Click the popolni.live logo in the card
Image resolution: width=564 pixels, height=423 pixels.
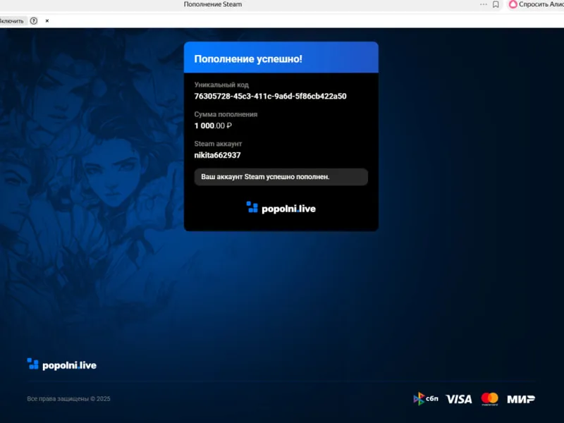(x=281, y=208)
